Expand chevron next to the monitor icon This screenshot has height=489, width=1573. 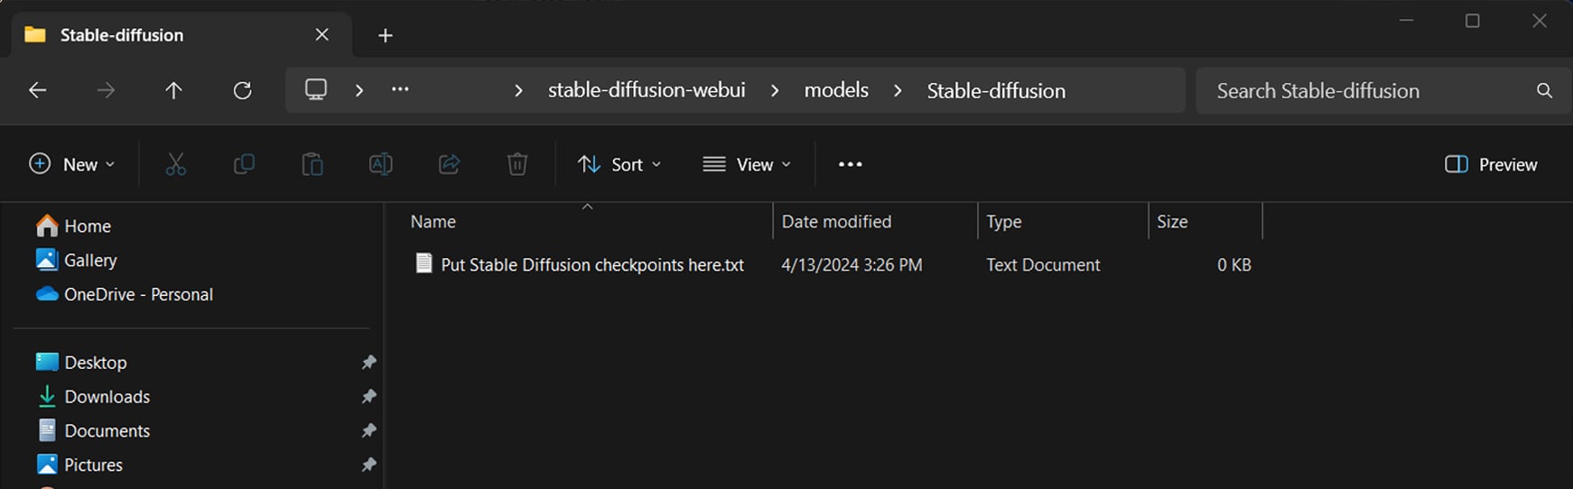359,90
